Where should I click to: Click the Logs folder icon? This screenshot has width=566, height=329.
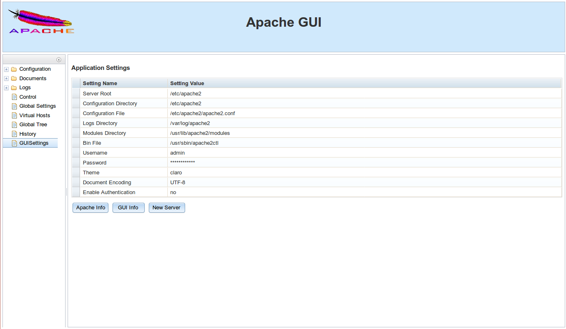[14, 88]
